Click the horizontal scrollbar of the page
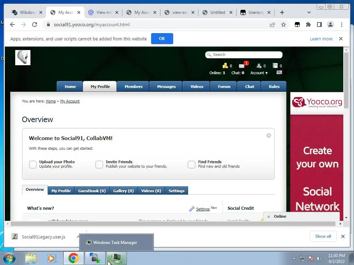 point(173,224)
